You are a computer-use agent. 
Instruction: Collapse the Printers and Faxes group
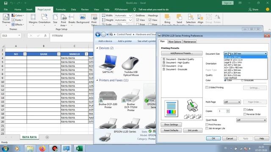tap(97, 80)
